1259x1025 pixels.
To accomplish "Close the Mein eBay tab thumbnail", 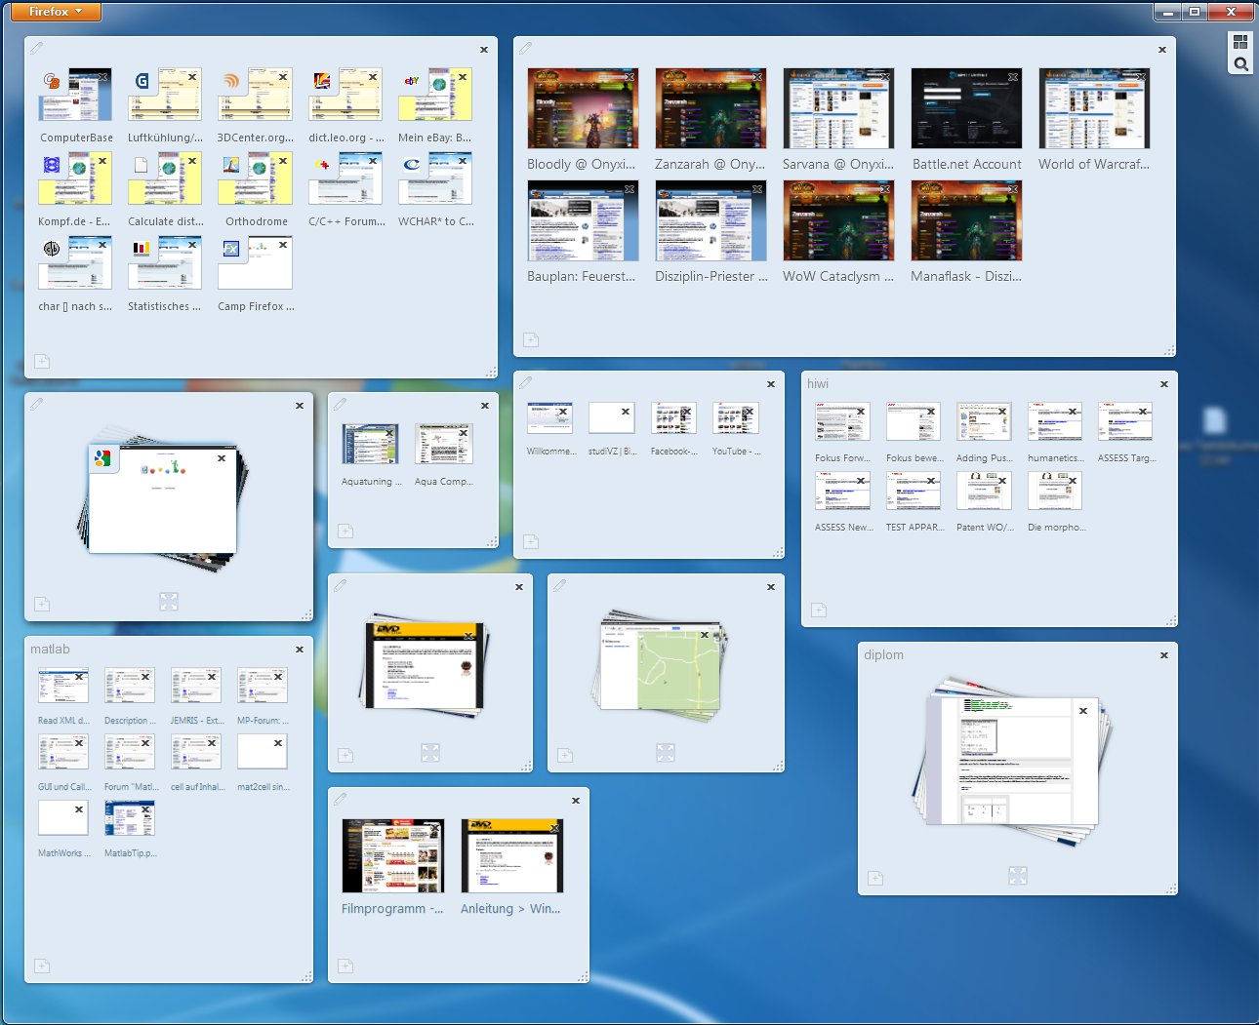I will [463, 77].
